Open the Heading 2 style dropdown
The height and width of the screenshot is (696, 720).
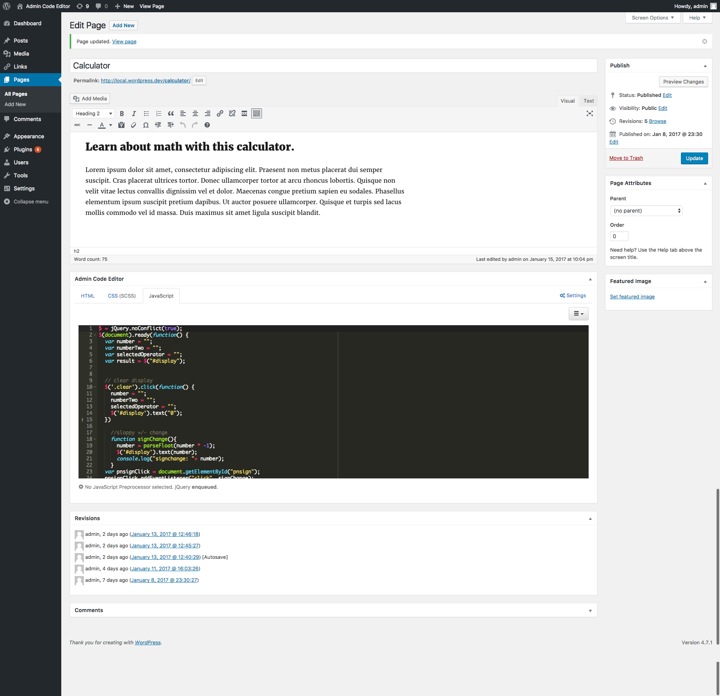click(x=93, y=113)
